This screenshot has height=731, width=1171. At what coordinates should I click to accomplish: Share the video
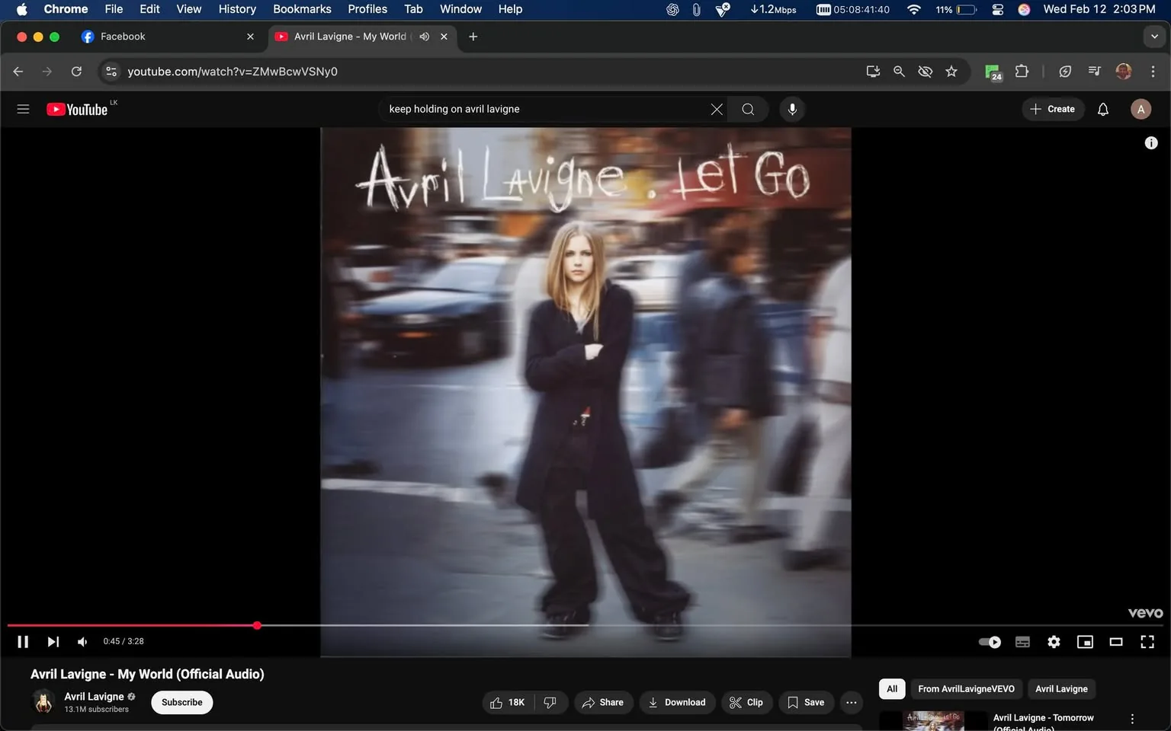point(603,702)
